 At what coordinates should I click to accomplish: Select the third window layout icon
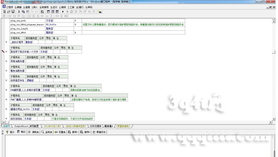57,11
